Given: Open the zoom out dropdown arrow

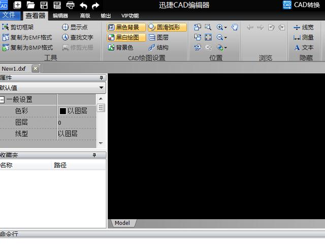Looking at the screenshot, I should point(225,38).
